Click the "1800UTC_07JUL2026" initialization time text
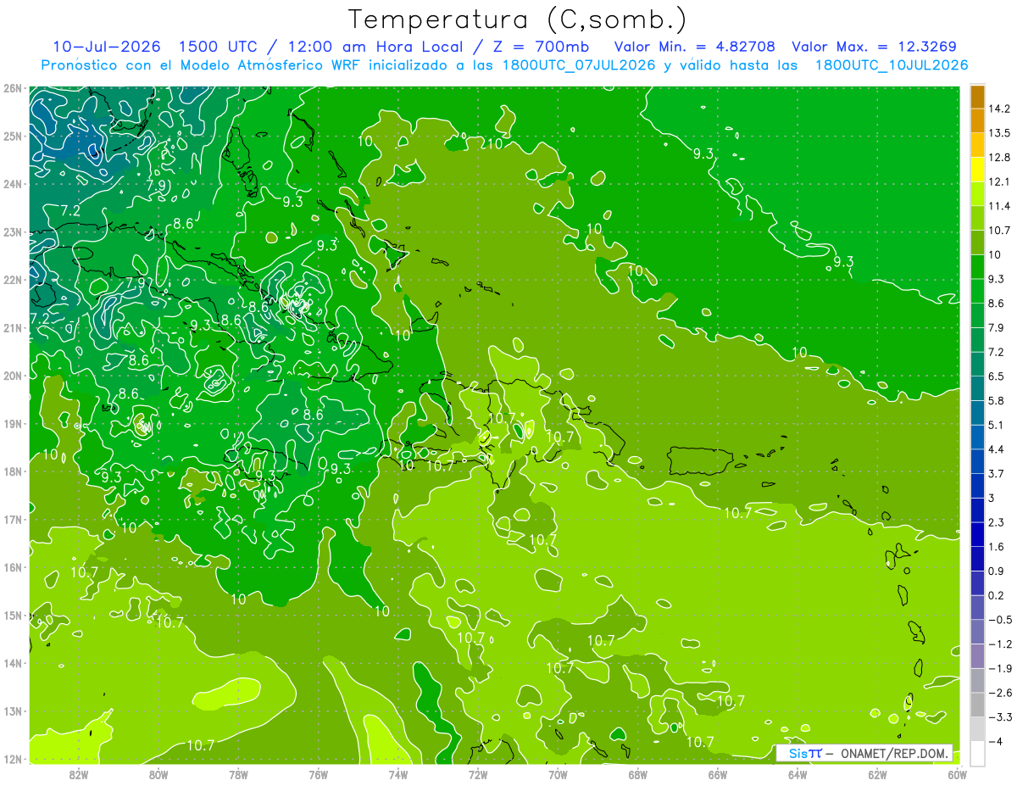This screenshot has width=1017, height=786. click(579, 65)
